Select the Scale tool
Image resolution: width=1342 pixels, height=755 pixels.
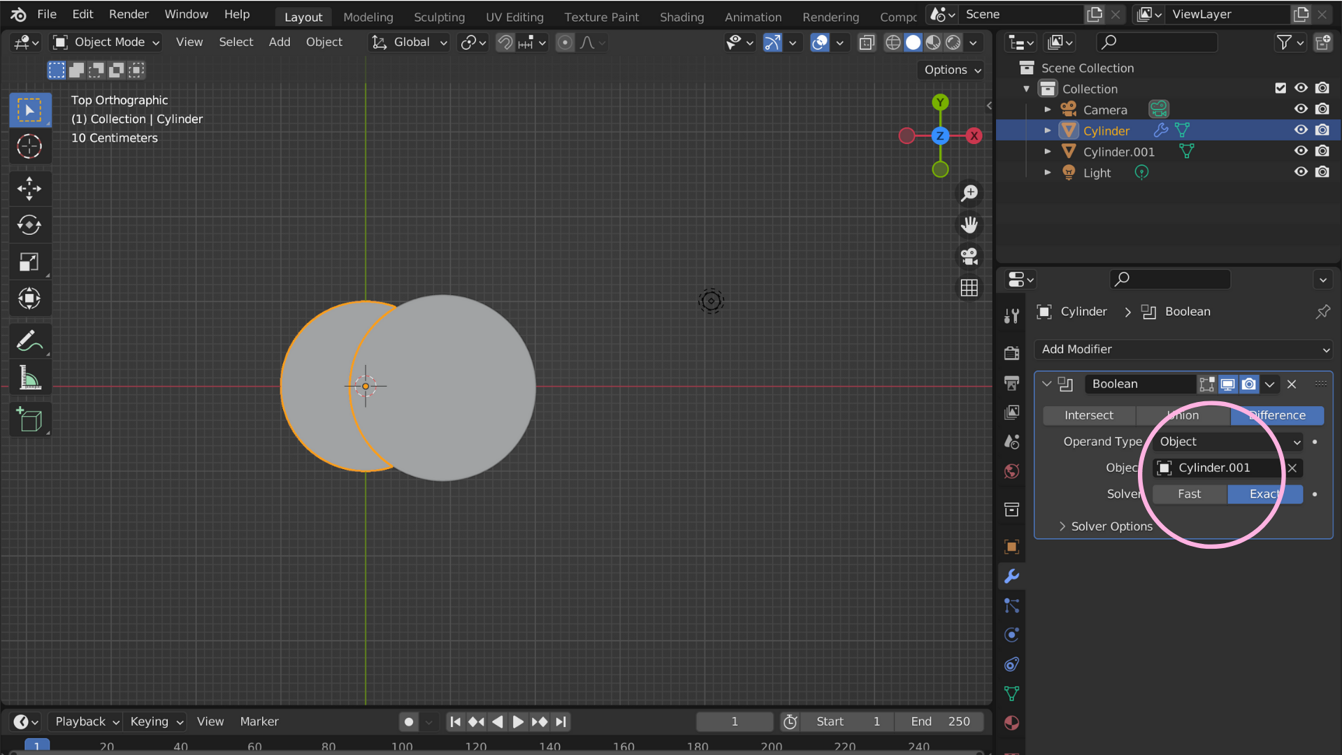(x=29, y=262)
